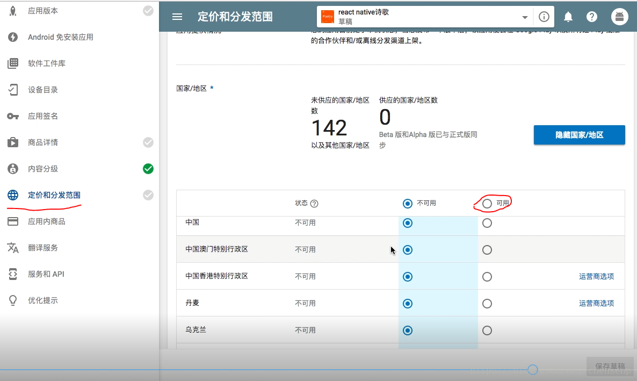Open 应用签名 in the sidebar
The image size is (637, 381).
click(43, 116)
